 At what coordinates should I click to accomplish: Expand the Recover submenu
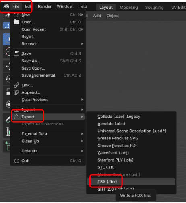[48, 44]
